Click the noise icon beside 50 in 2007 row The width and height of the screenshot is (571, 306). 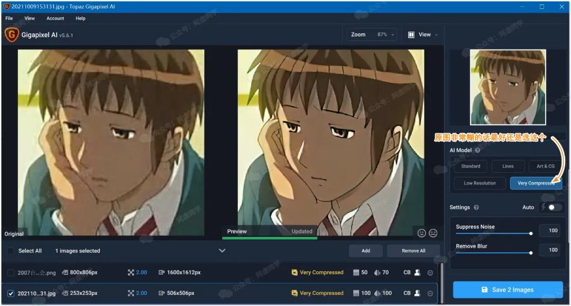tap(356, 272)
